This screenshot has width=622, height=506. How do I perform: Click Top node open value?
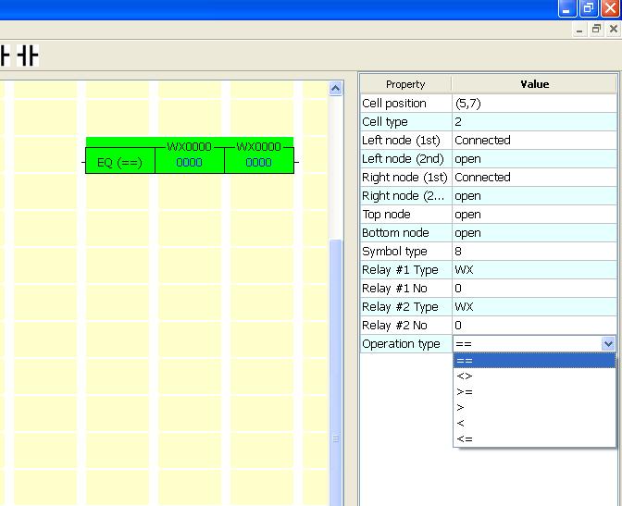pos(534,214)
